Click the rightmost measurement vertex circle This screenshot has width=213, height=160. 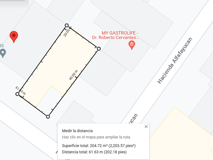[x=99, y=49]
